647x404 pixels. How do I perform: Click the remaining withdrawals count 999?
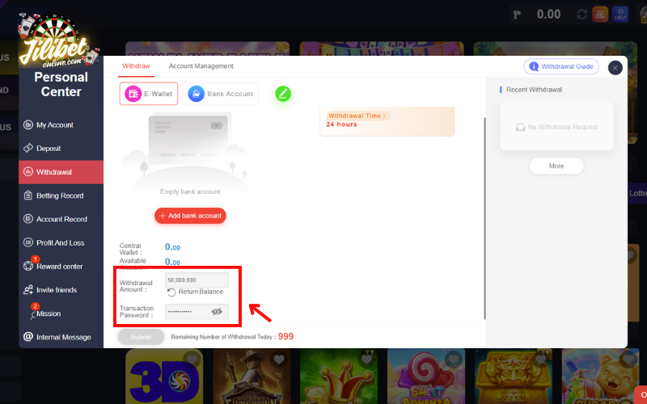pos(285,336)
